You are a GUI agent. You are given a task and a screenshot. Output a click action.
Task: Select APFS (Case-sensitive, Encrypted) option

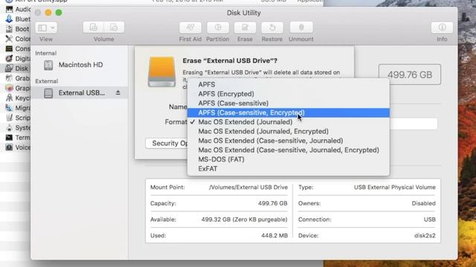(289, 113)
